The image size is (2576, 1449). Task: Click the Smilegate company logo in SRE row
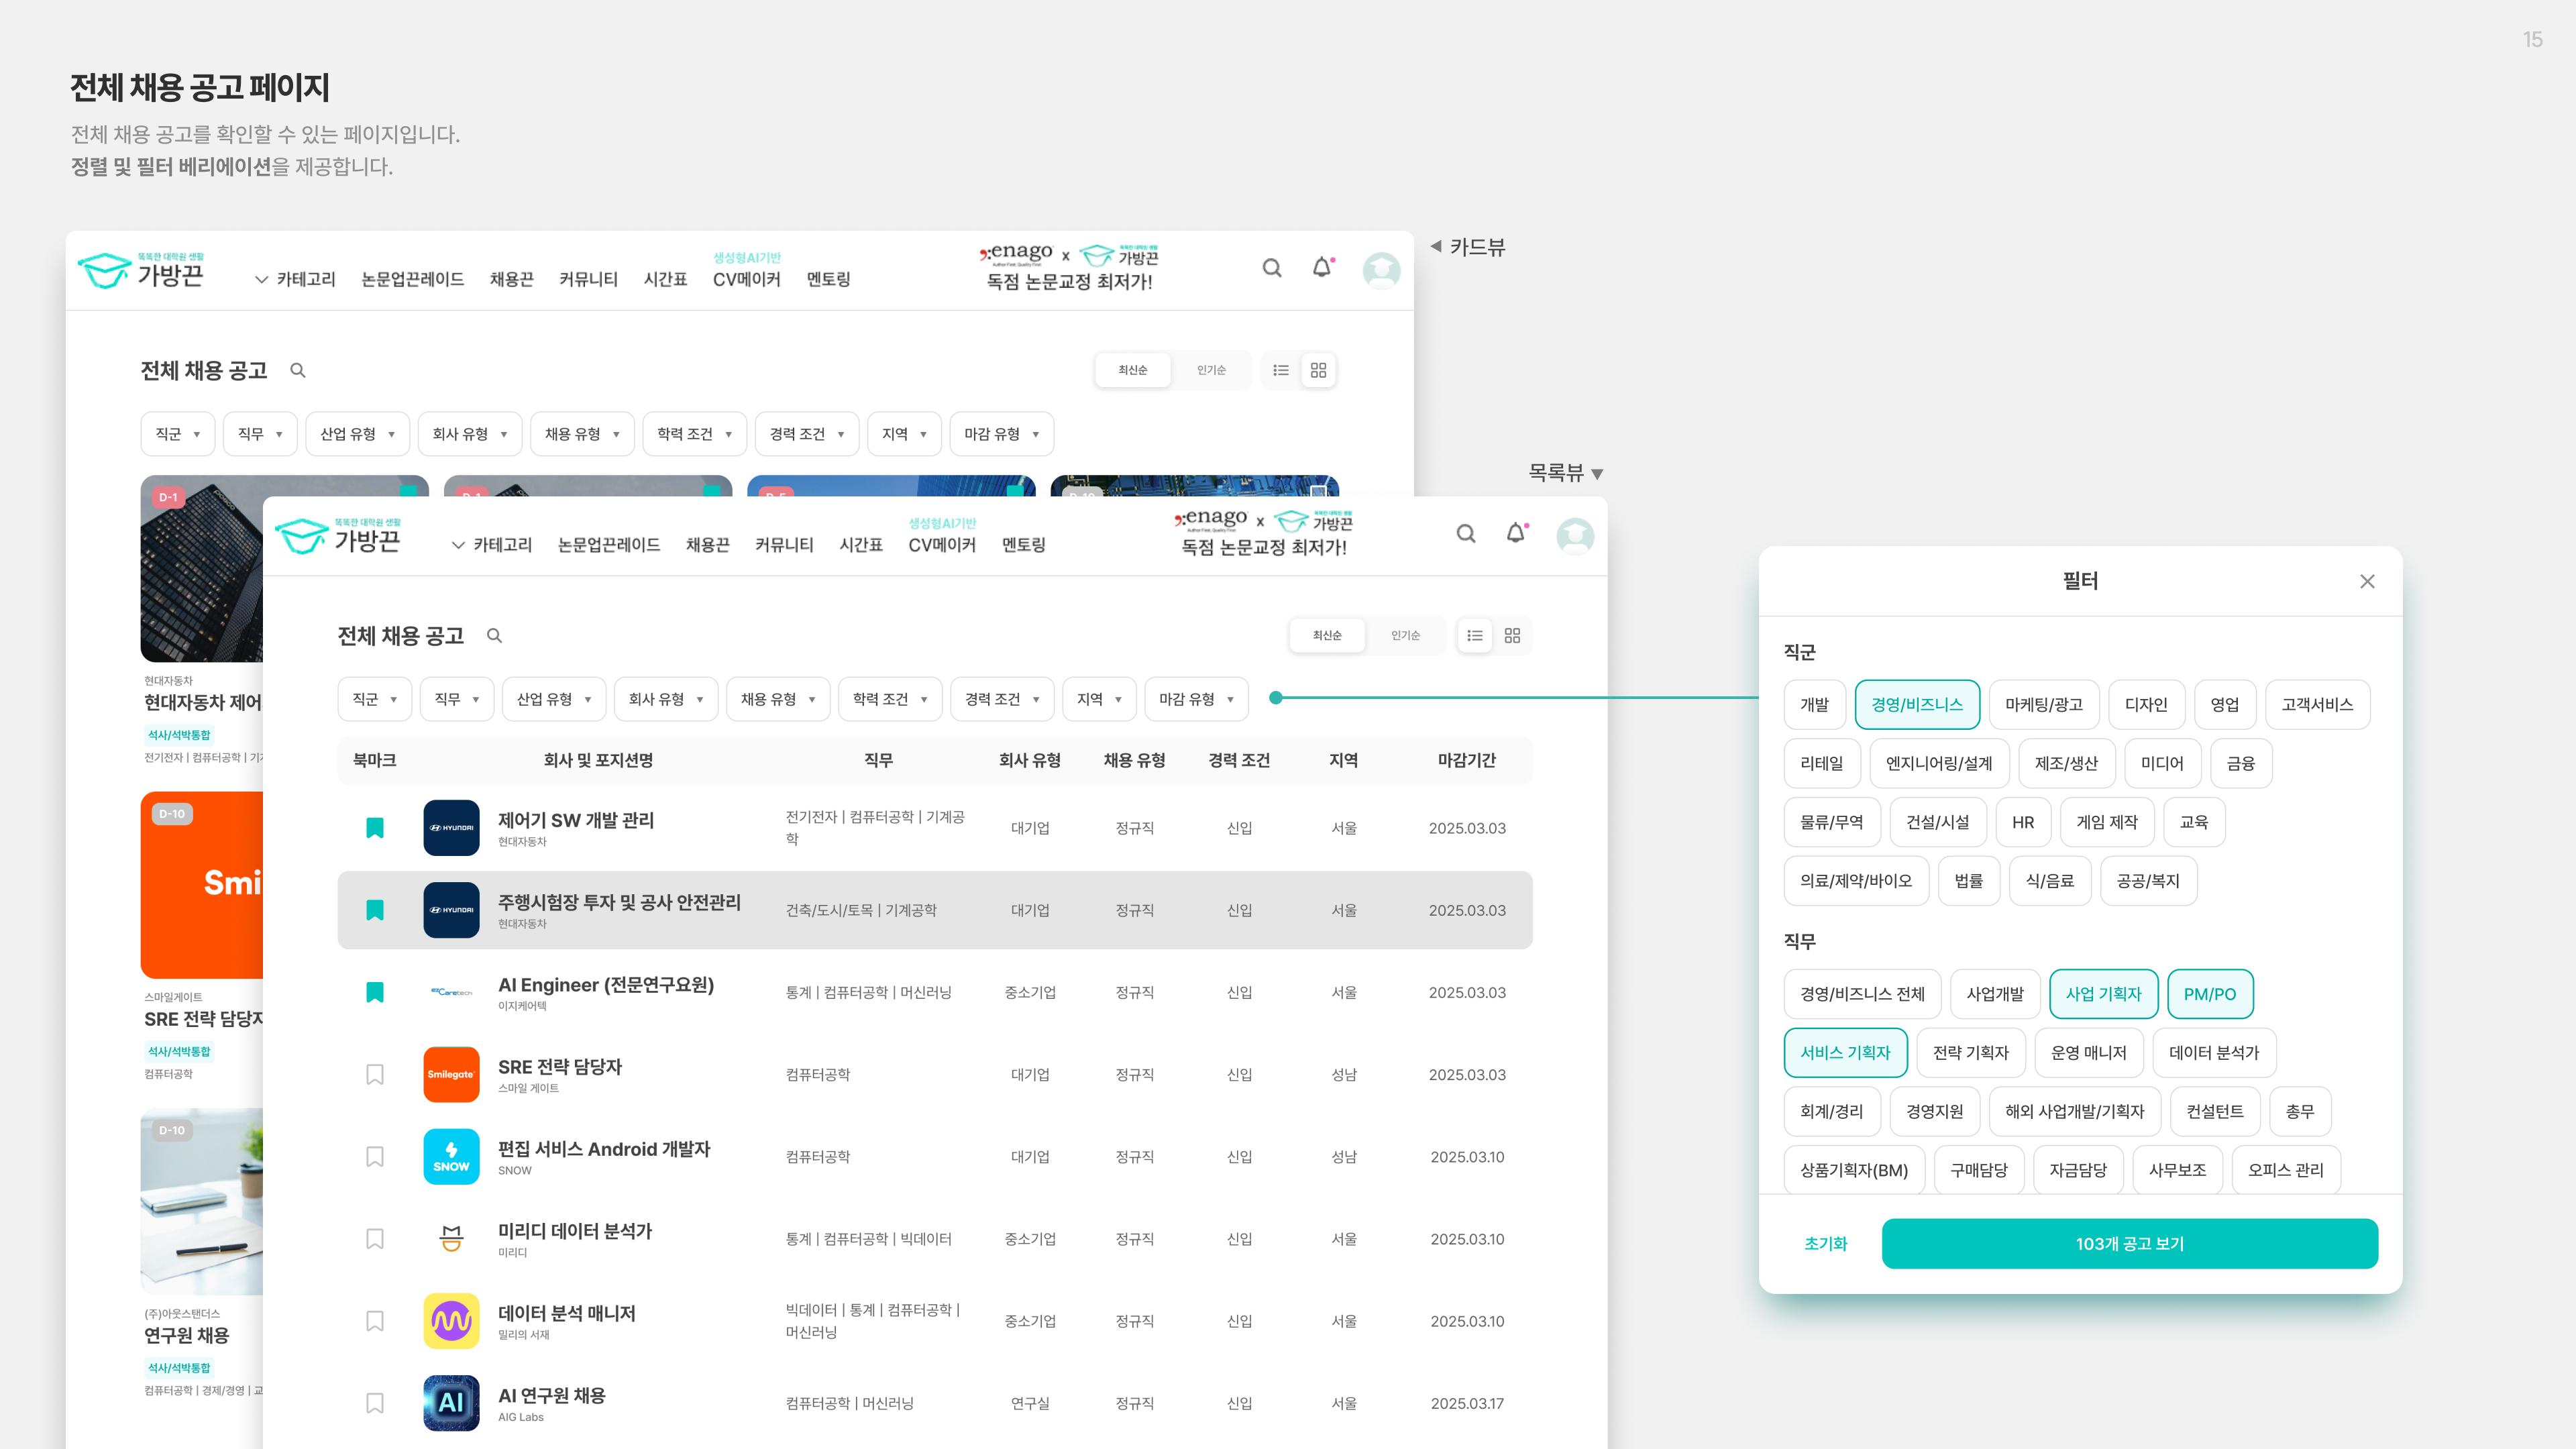pos(451,1074)
